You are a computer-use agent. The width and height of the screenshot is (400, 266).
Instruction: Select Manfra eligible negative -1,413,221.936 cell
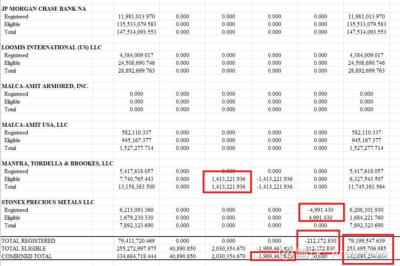(x=275, y=179)
